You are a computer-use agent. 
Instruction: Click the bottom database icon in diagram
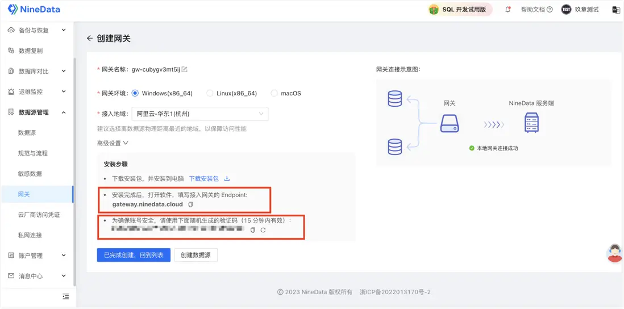(x=395, y=147)
